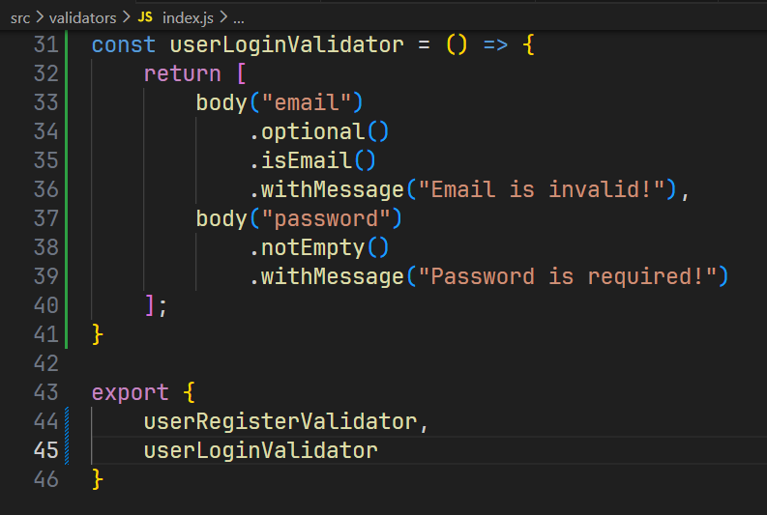Click userRegisterValidator in export list
Image resolution: width=767 pixels, height=515 pixels.
point(280,422)
